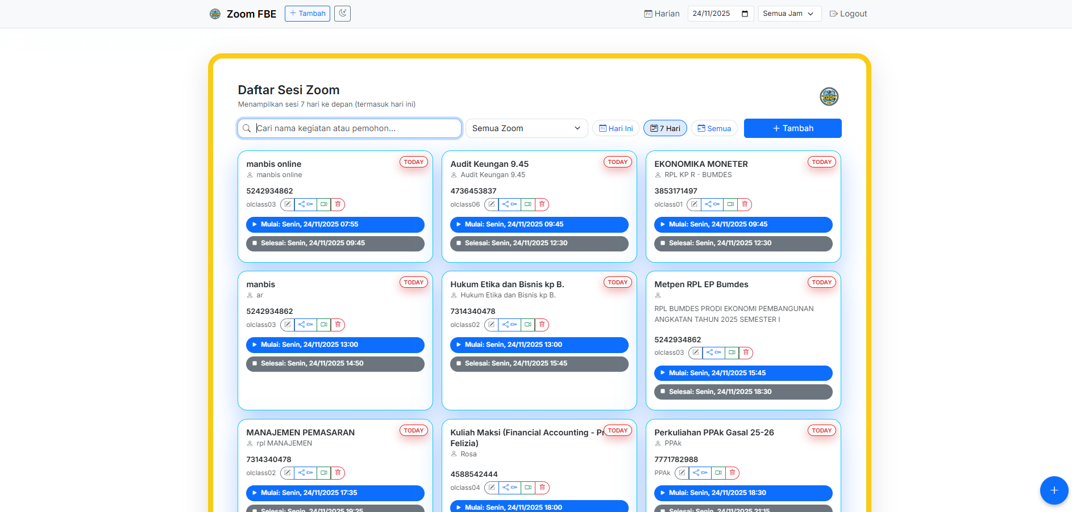Open the date picker calendar icon
Screen dimensions: 1072x512
coord(745,14)
